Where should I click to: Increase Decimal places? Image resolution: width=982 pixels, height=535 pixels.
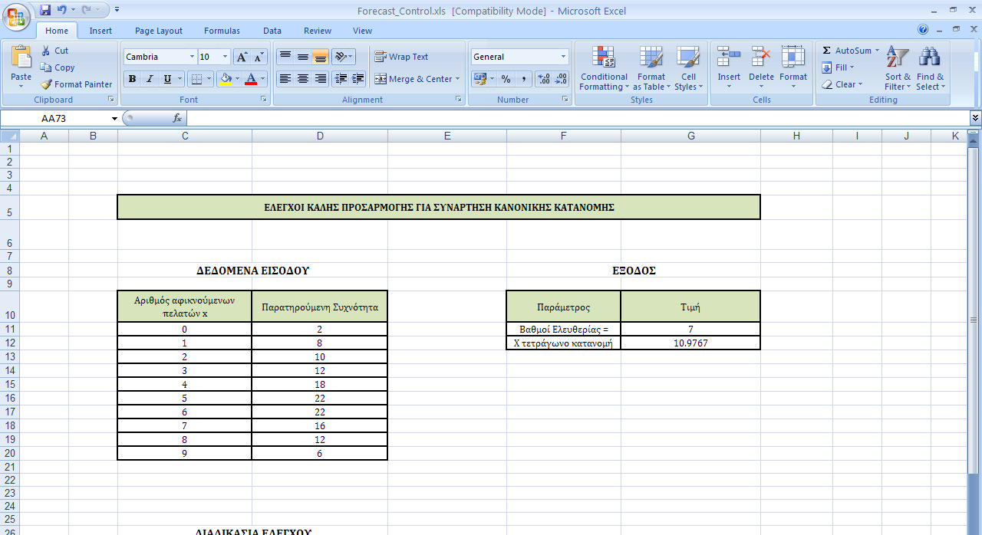point(543,79)
